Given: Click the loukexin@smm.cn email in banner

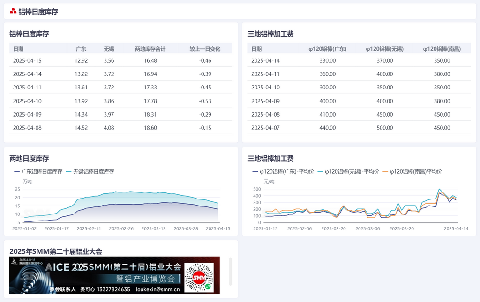Looking at the screenshot, I should tap(157, 290).
